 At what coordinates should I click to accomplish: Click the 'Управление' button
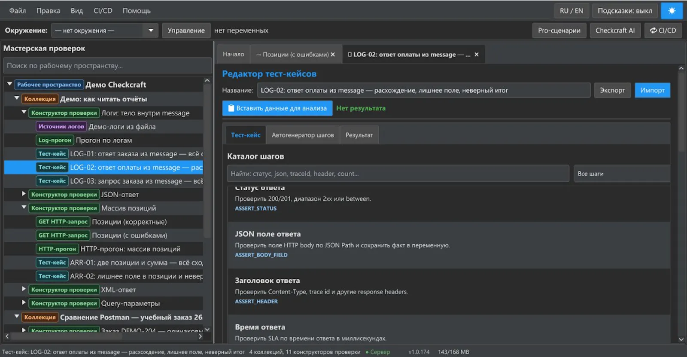[x=186, y=31]
